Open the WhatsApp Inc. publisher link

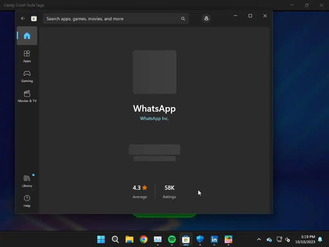(x=155, y=118)
